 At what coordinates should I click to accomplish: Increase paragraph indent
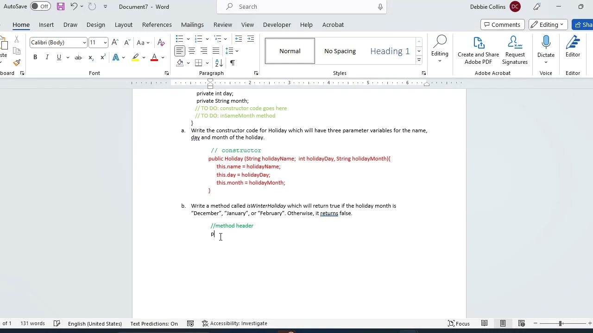pos(251,39)
